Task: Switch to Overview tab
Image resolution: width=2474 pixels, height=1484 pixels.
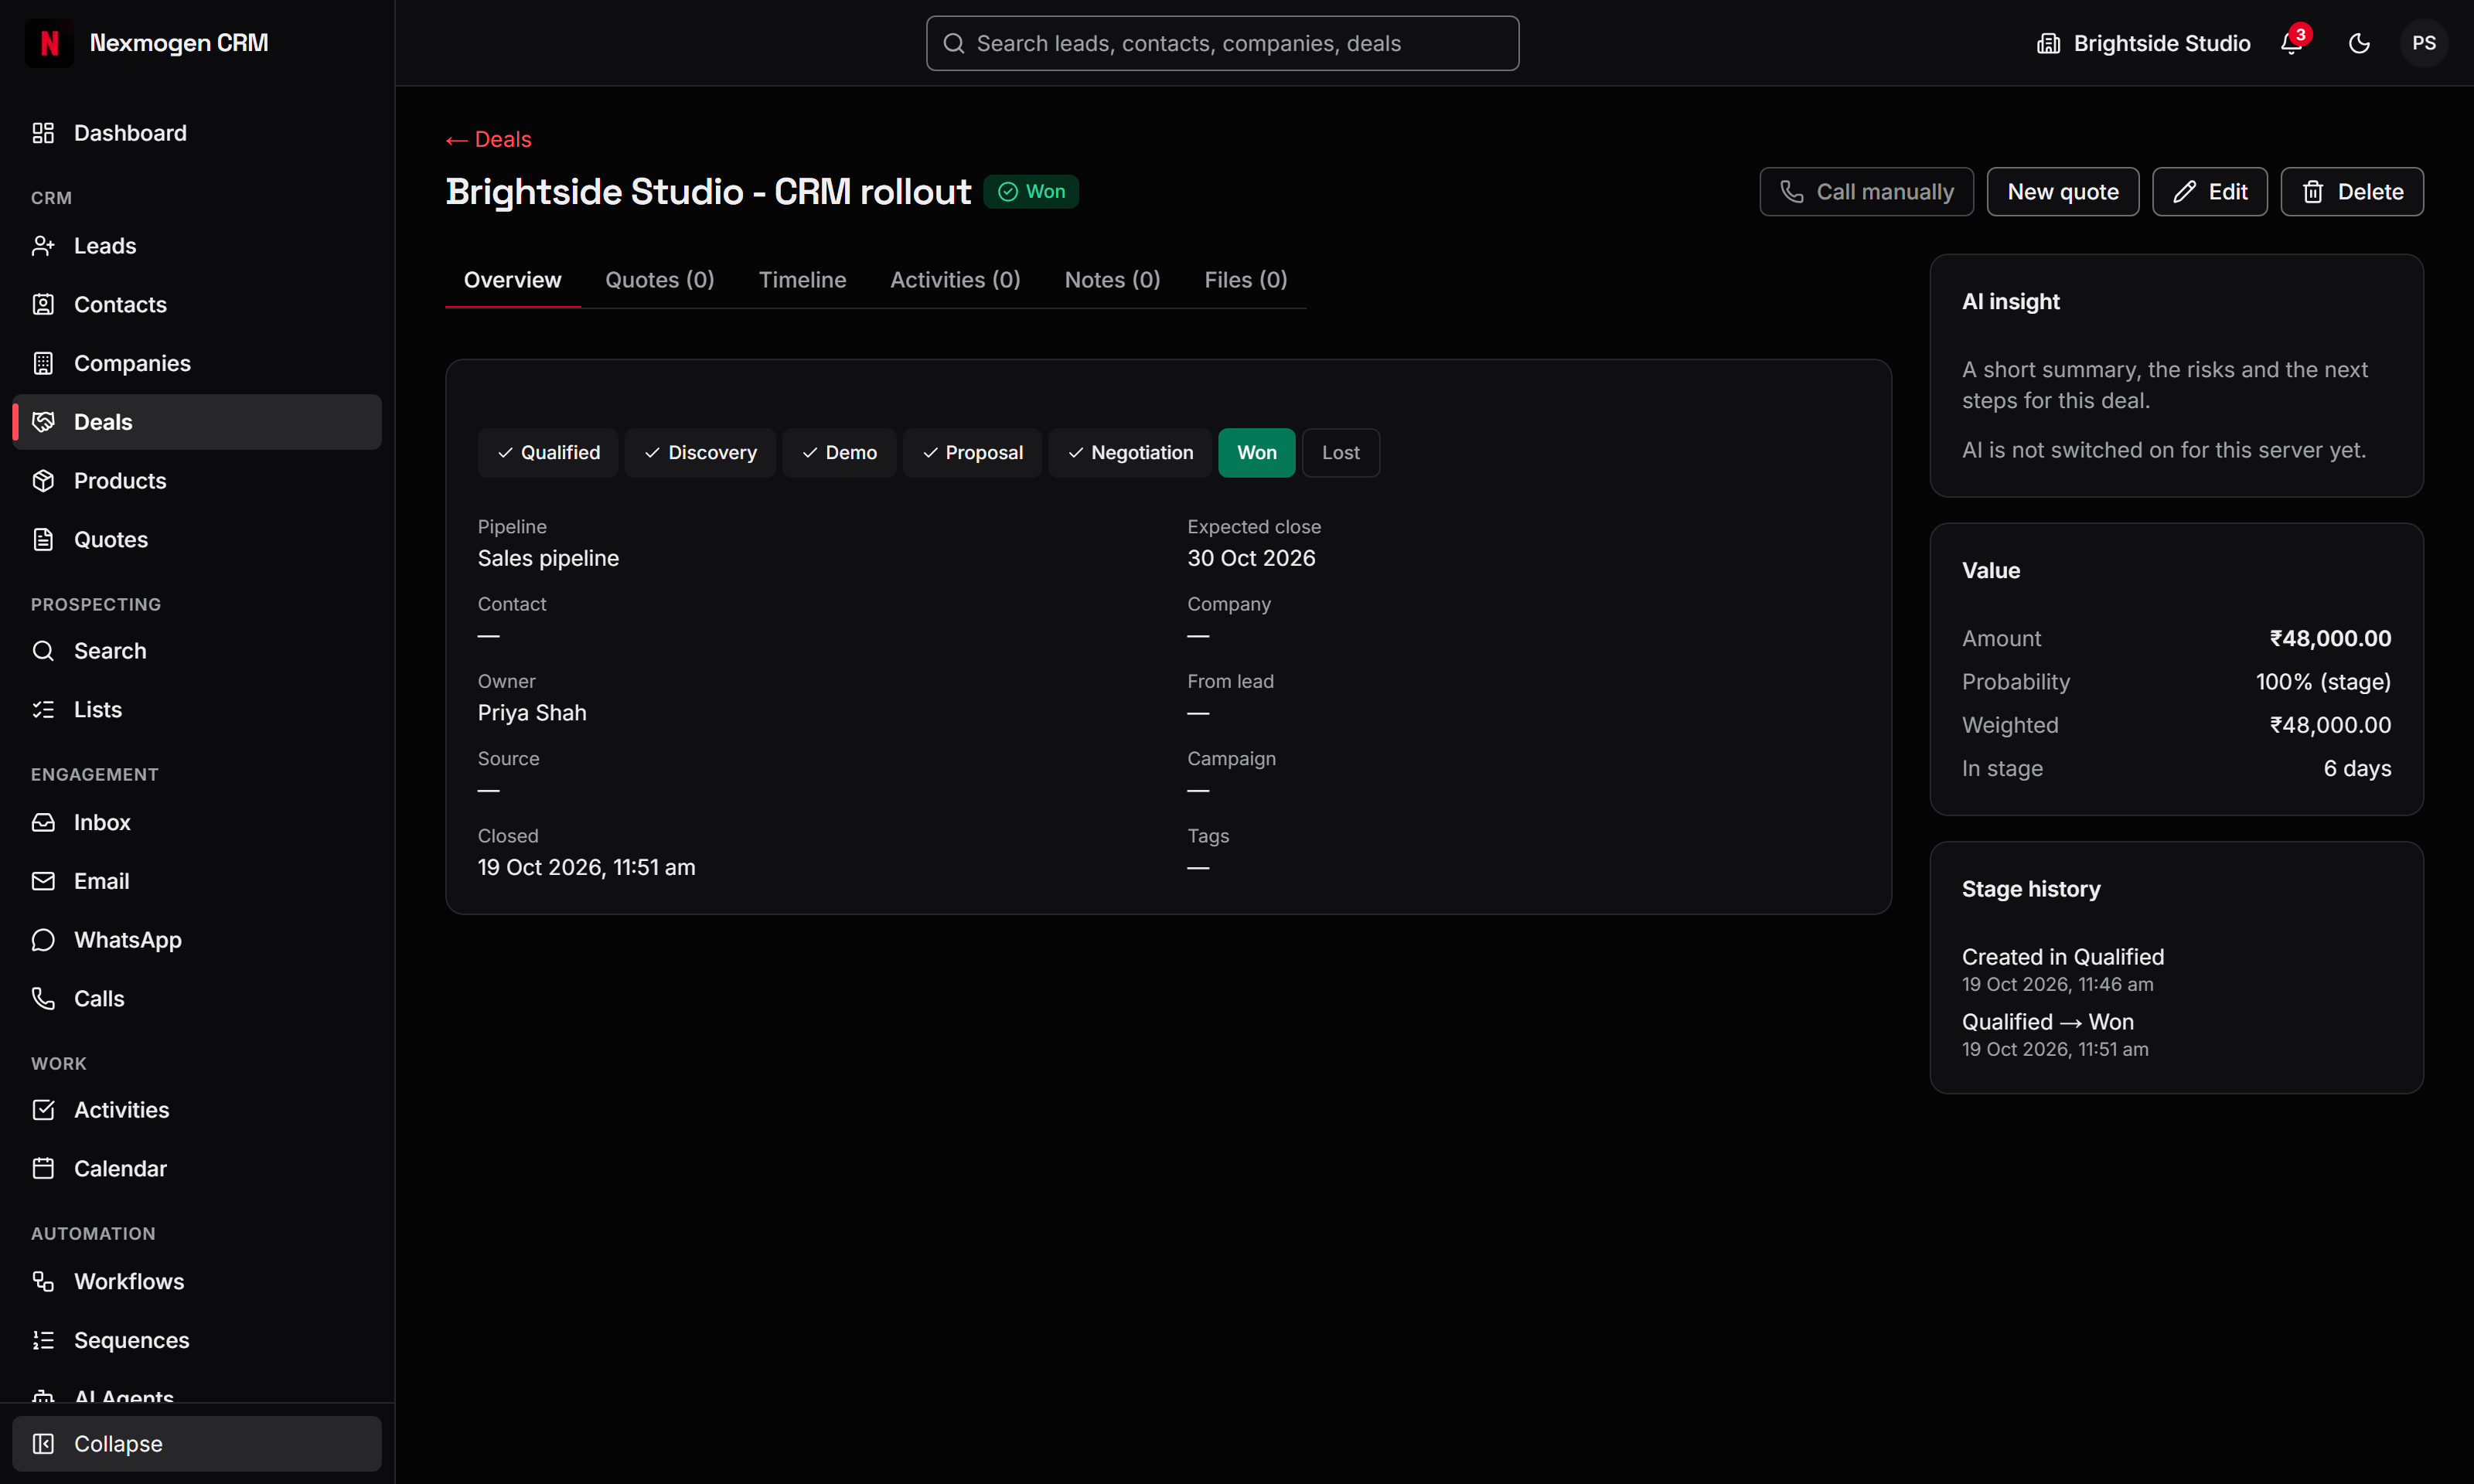Action: 513,280
